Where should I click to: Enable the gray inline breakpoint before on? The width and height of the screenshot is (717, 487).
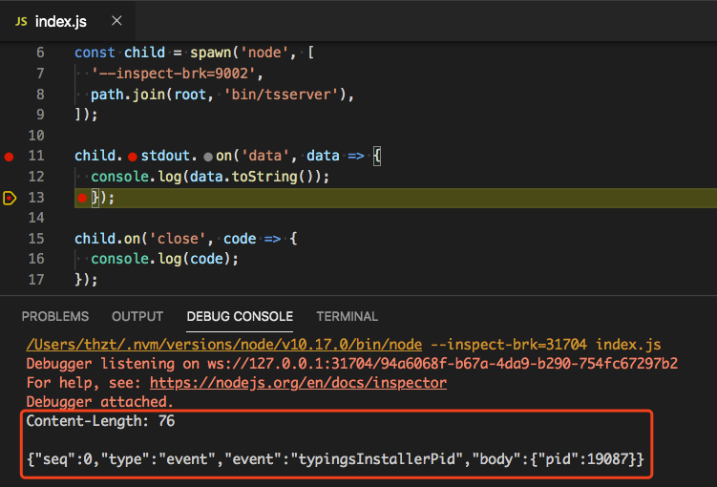click(208, 157)
